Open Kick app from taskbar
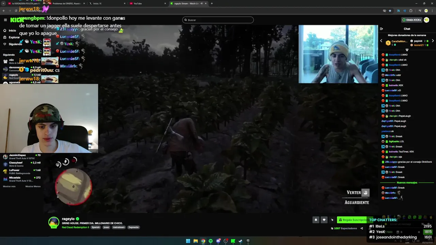 pyautogui.click(x=233, y=241)
